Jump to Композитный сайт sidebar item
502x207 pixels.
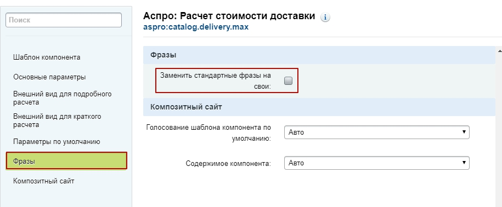[x=43, y=181]
